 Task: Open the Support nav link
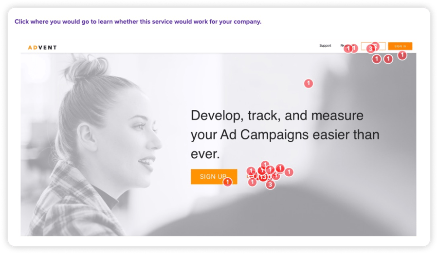(325, 46)
